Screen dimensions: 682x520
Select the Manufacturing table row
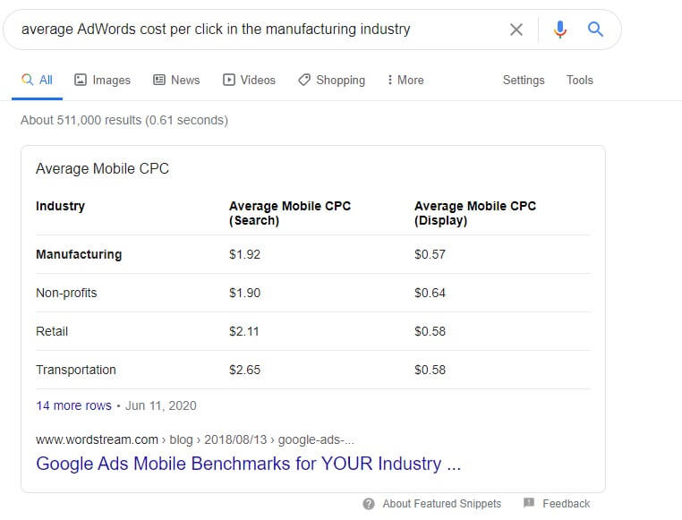pos(312,254)
